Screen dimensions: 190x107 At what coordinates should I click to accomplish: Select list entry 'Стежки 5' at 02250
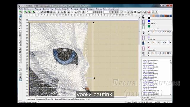[x=151, y=74]
